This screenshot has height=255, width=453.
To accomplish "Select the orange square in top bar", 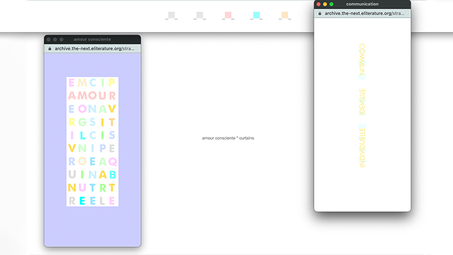I will click(285, 15).
